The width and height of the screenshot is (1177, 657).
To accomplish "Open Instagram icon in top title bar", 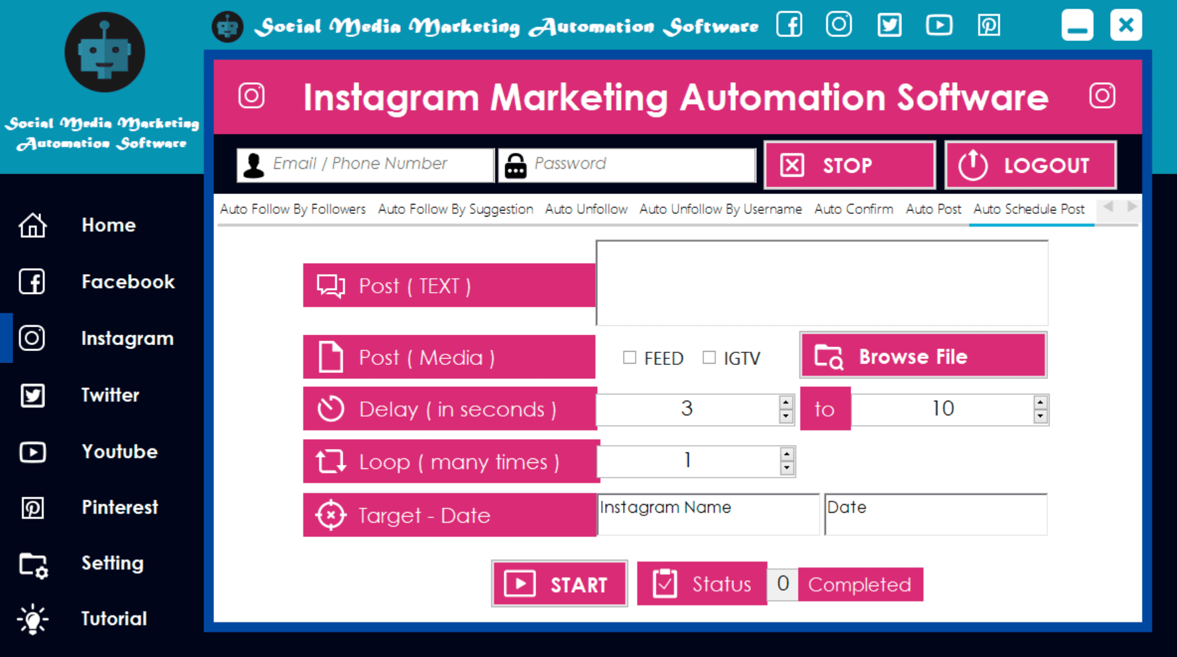I will [839, 25].
